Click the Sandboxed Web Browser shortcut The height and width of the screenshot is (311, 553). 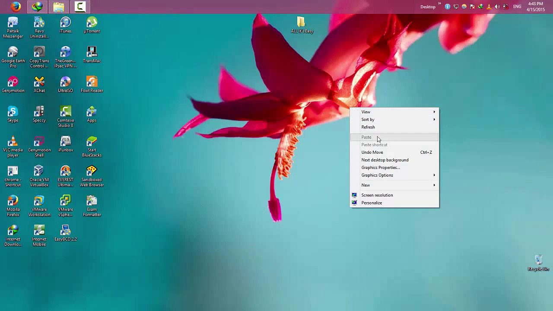(x=92, y=177)
